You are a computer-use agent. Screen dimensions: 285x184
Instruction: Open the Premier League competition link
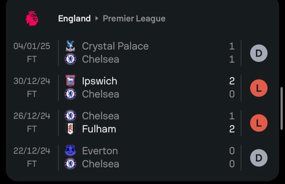tap(134, 19)
